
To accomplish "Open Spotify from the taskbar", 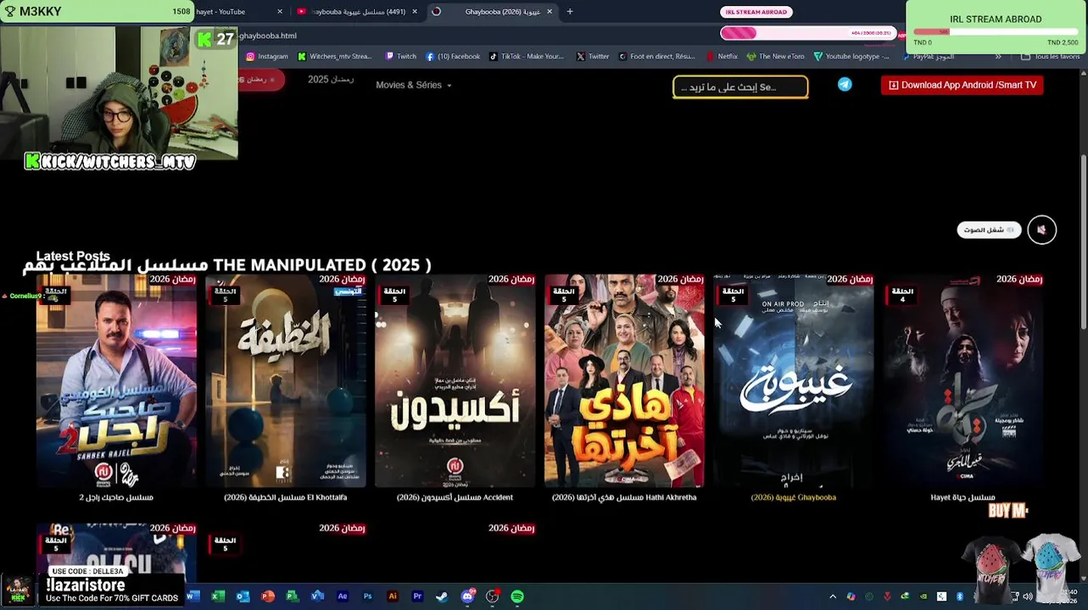I will point(517,596).
